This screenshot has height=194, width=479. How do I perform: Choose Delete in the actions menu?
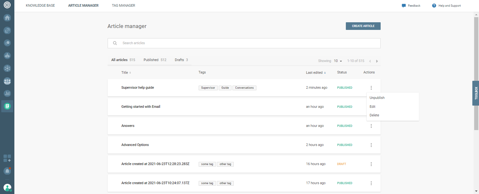click(x=374, y=115)
